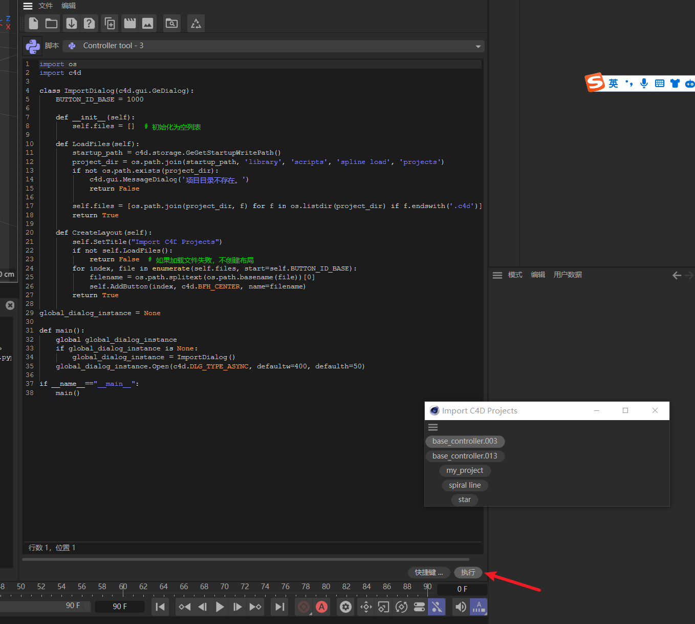Click Sogou microphone voice input icon
695x624 pixels.
[x=644, y=84]
